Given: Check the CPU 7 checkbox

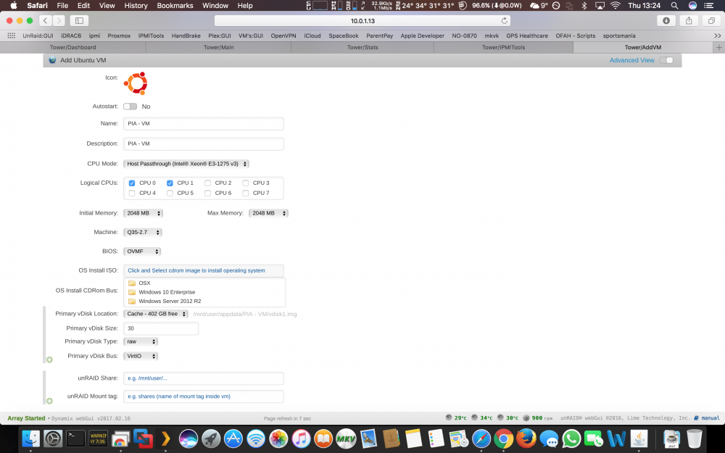Looking at the screenshot, I should (x=246, y=194).
